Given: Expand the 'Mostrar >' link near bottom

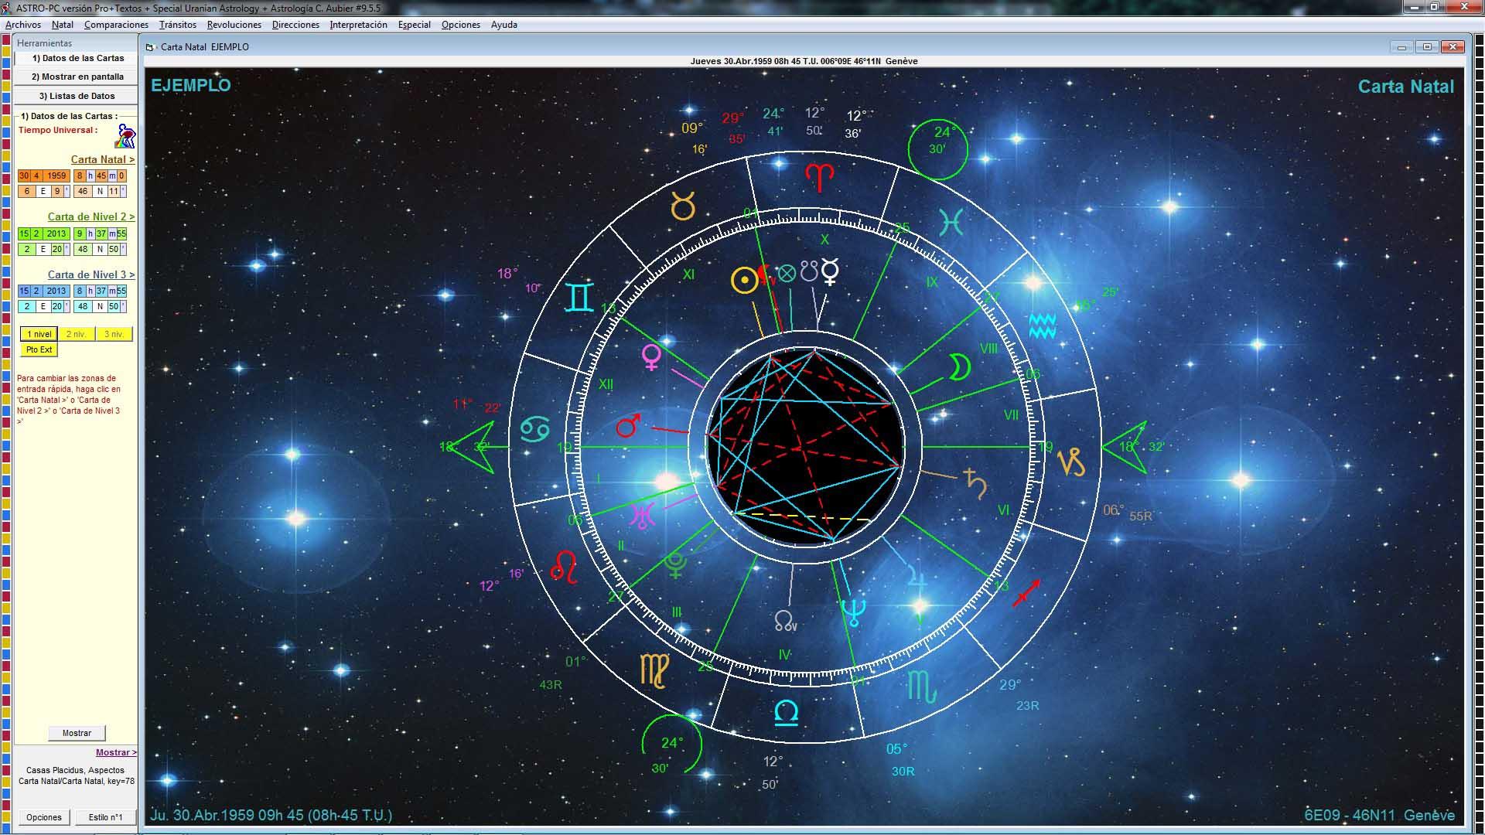Looking at the screenshot, I should pyautogui.click(x=116, y=752).
